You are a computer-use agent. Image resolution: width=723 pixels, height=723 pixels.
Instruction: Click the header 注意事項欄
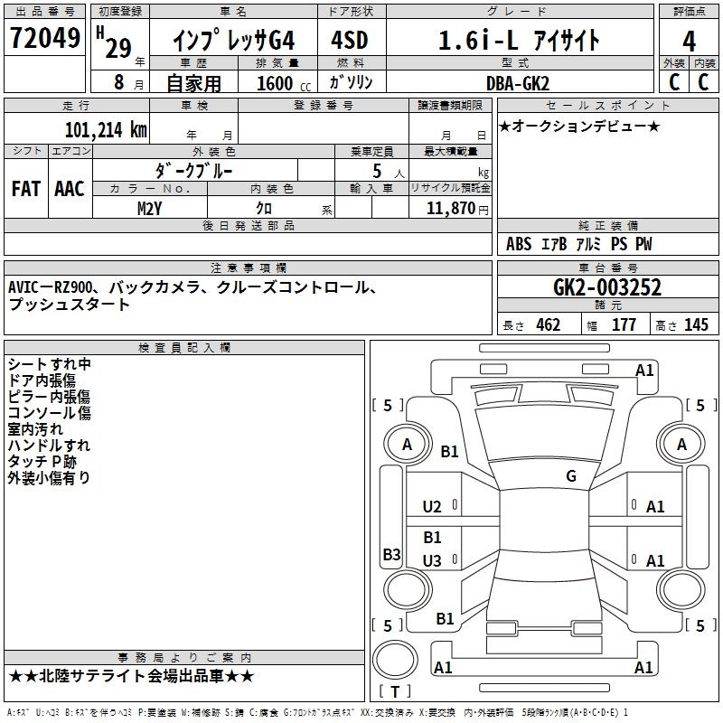pos(249,268)
